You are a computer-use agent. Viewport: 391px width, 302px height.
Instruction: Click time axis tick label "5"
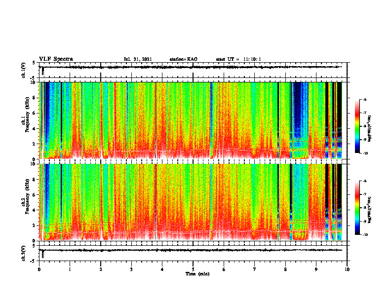(x=193, y=269)
